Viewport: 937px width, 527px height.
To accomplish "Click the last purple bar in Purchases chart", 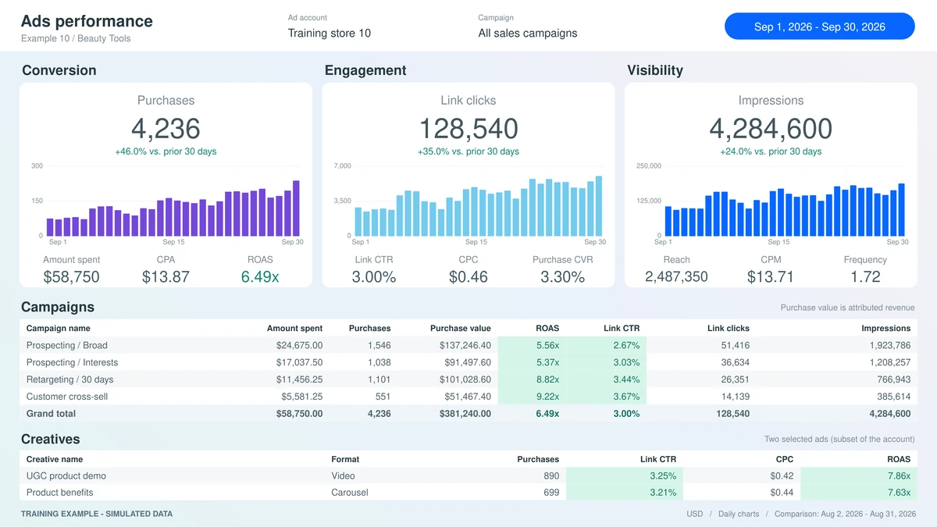I will tap(296, 208).
